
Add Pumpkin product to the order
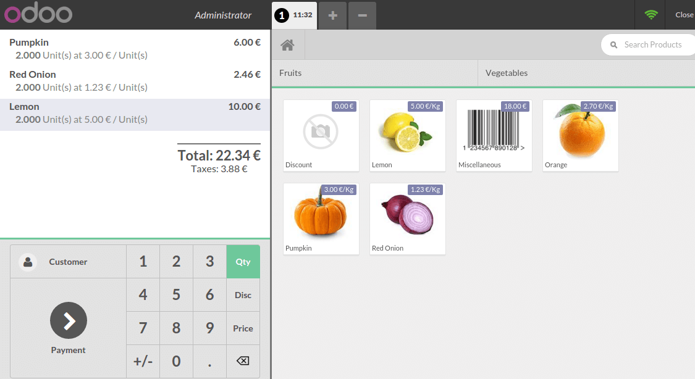(x=321, y=219)
